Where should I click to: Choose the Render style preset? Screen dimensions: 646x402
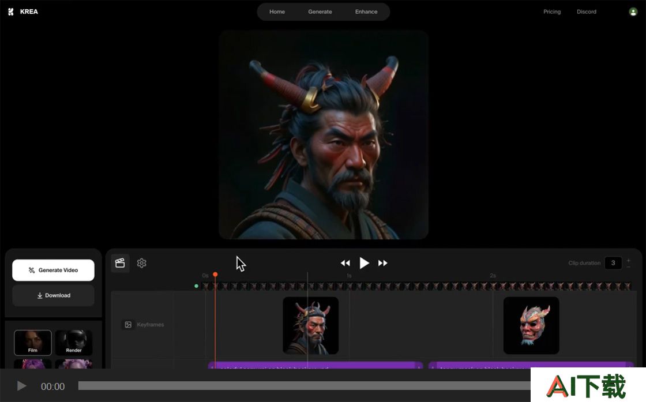(74, 343)
